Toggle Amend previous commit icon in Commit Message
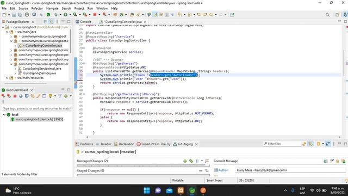This screenshot has width=348, height=196. click(x=326, y=161)
